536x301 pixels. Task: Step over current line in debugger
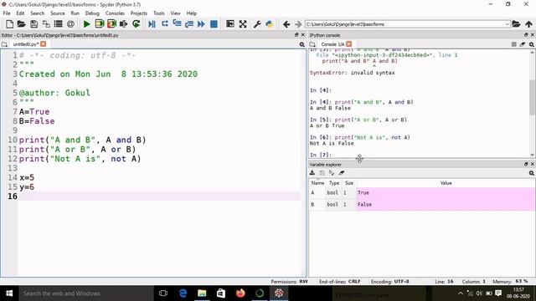[x=165, y=24]
